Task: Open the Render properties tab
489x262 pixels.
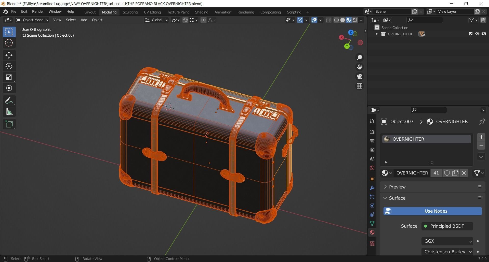Action: tap(372, 132)
